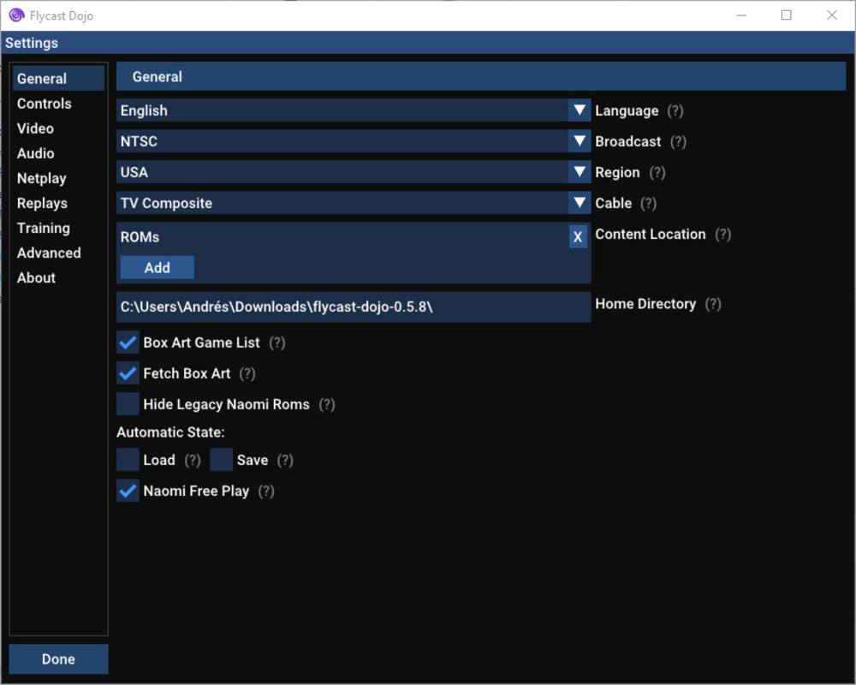This screenshot has width=856, height=685.
Task: Expand the Cable dropdown arrow
Action: point(580,203)
